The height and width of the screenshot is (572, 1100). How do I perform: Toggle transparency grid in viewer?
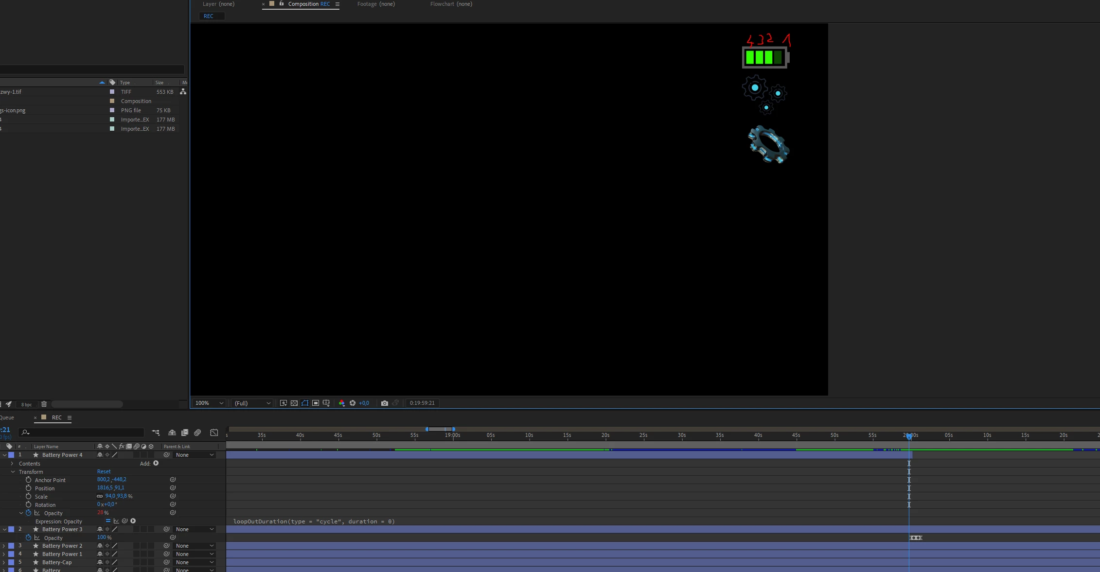294,403
